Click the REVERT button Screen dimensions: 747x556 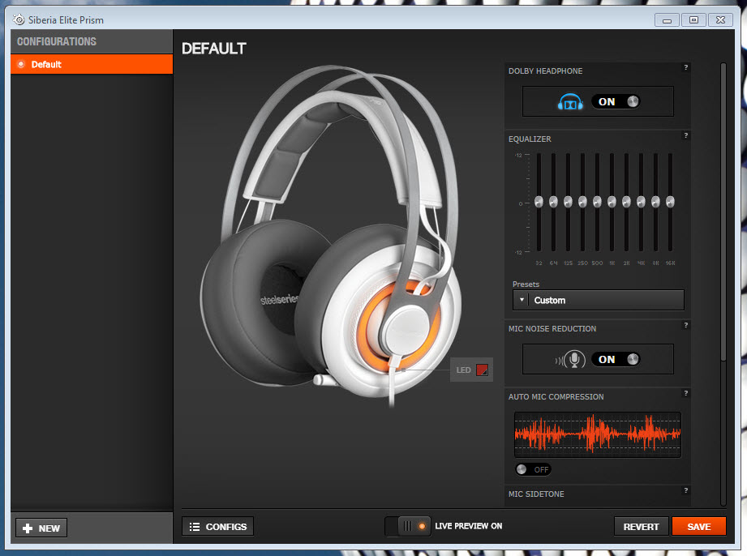click(x=642, y=527)
